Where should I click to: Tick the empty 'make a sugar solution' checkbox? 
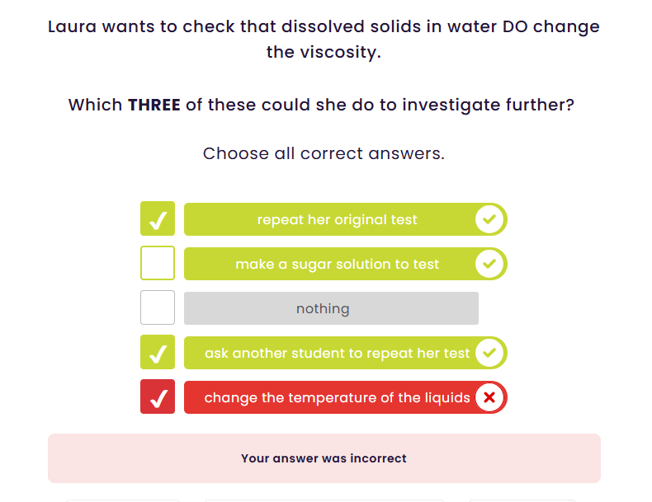[x=158, y=264]
